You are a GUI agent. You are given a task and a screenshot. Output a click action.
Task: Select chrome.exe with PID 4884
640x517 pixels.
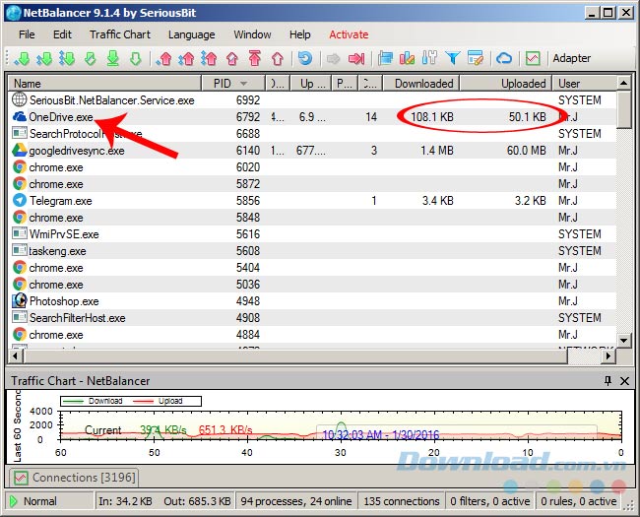point(312,335)
